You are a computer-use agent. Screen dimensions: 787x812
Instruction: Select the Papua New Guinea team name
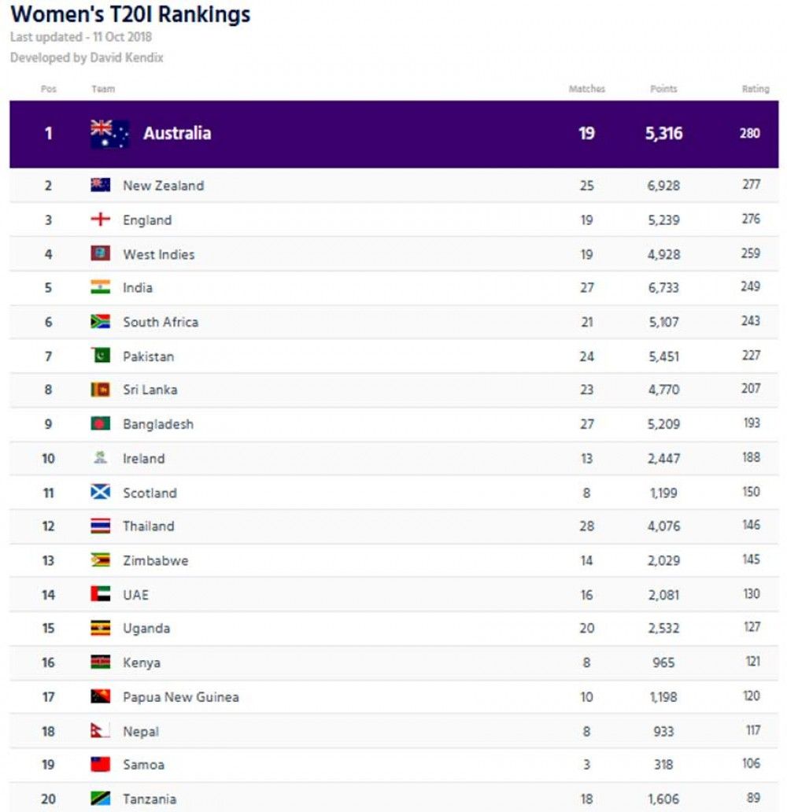click(x=180, y=697)
